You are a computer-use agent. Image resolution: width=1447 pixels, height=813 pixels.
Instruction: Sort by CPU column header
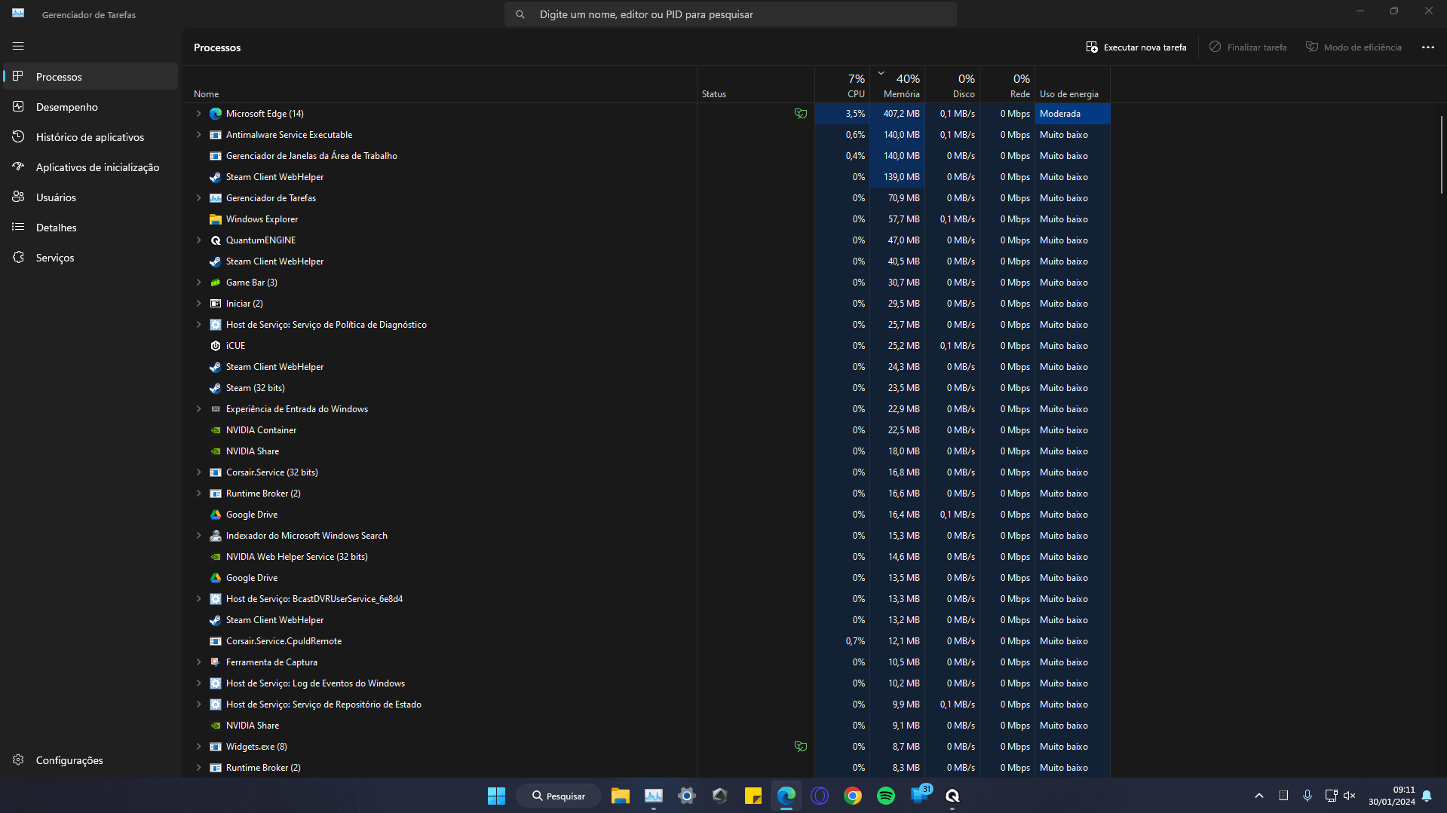[842, 84]
